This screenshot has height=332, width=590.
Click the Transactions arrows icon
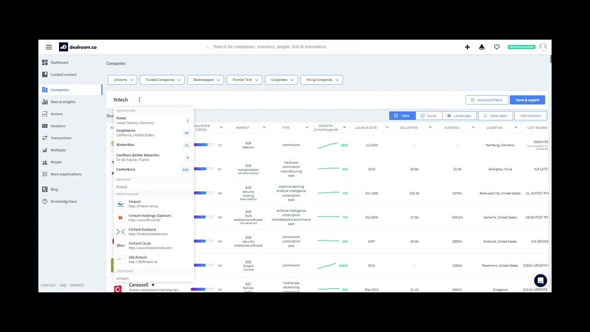(45, 138)
